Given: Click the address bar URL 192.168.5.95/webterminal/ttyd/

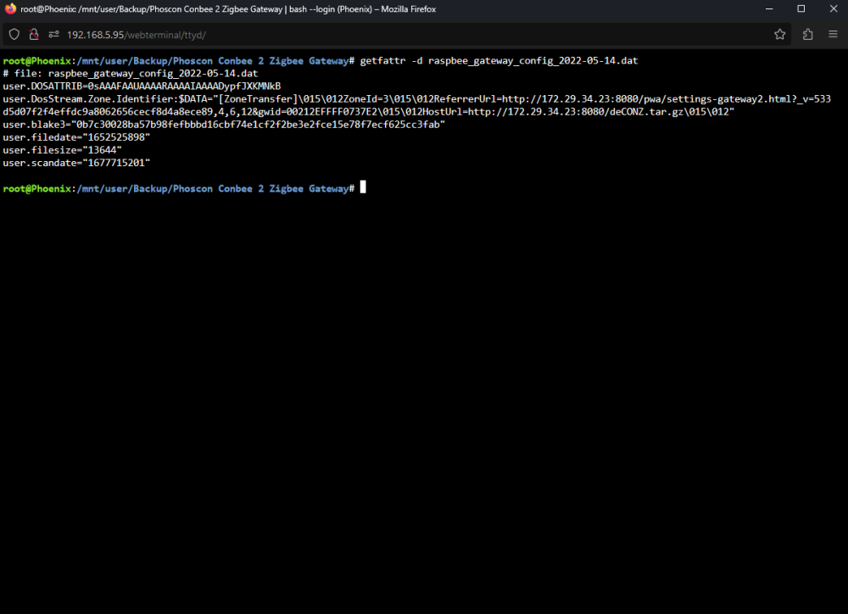Looking at the screenshot, I should (137, 35).
